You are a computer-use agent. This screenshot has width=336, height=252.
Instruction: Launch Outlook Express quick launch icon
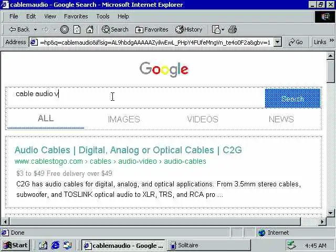(67, 245)
